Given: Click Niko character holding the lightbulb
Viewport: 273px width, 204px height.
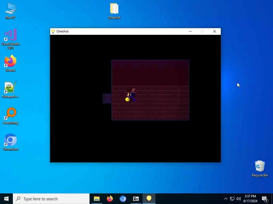Looking at the screenshot, I should coord(131,95).
